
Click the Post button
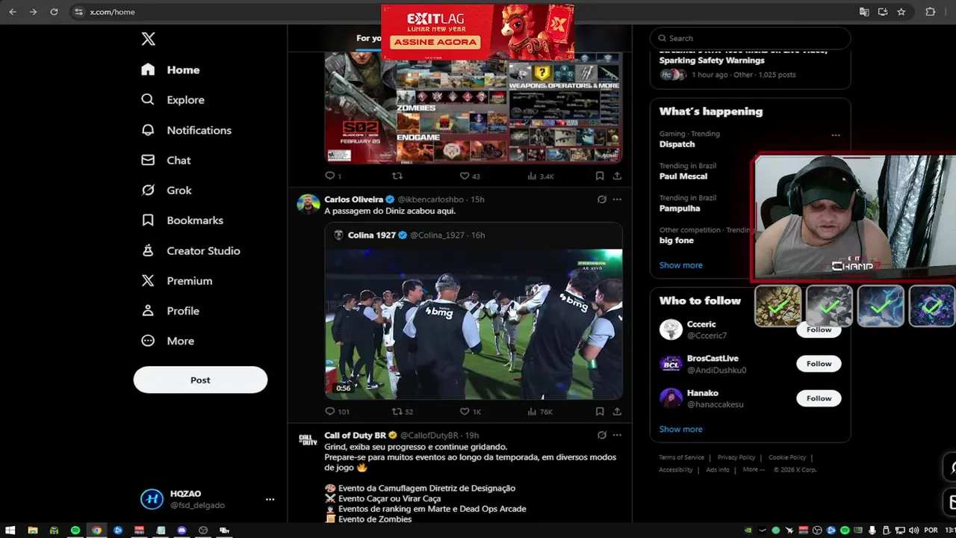(200, 380)
